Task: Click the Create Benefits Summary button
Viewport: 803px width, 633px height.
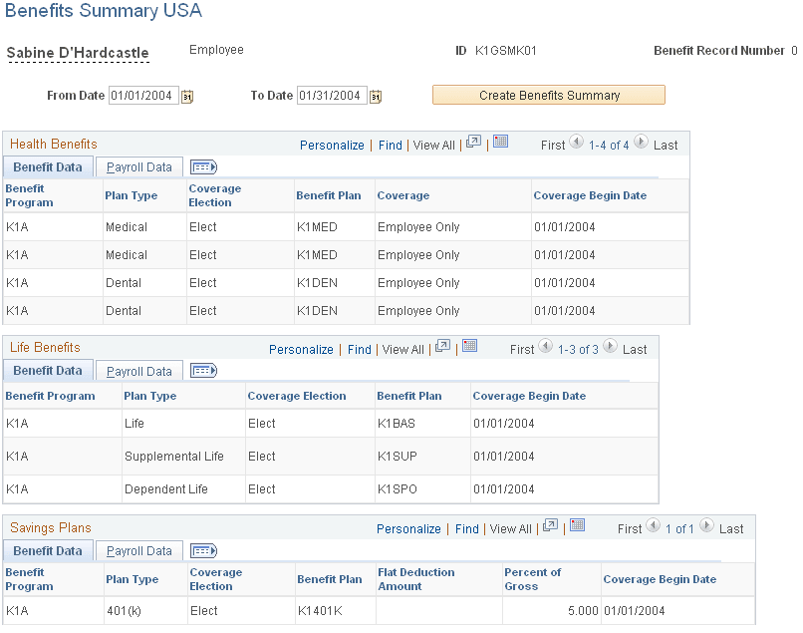Action: tap(548, 95)
